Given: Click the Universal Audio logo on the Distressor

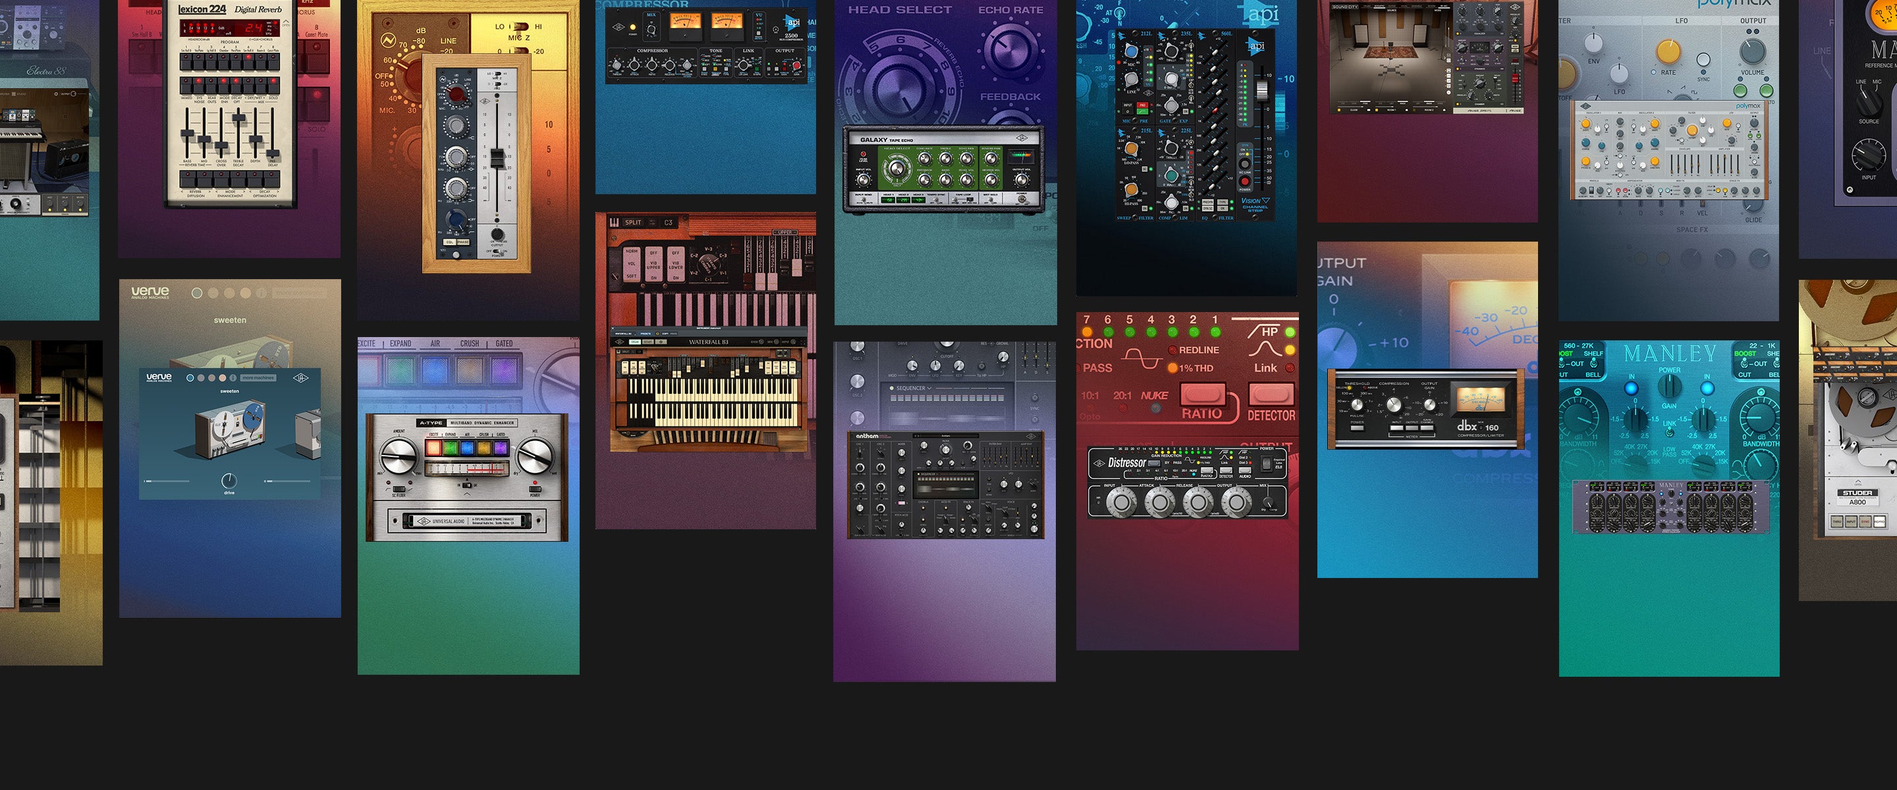Looking at the screenshot, I should 1101,465.
